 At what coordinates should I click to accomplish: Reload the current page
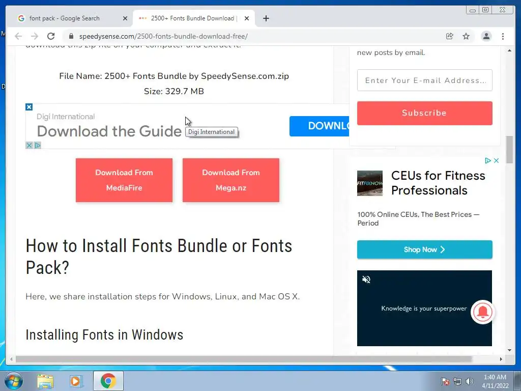pyautogui.click(x=51, y=36)
